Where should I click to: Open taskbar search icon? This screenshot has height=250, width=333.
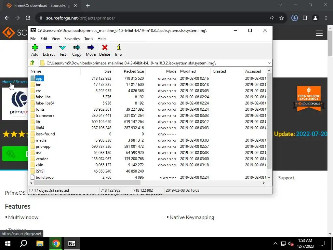click(23, 243)
